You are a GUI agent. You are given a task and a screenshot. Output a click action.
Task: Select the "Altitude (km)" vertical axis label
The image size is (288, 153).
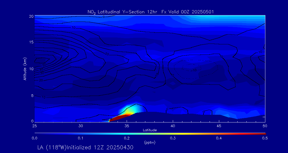25,69
